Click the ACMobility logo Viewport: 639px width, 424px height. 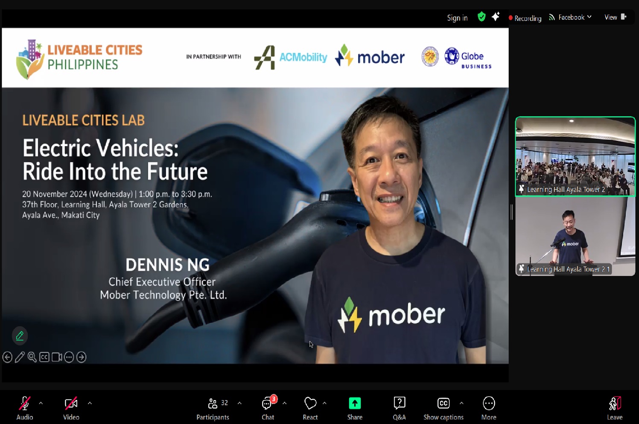(x=291, y=57)
